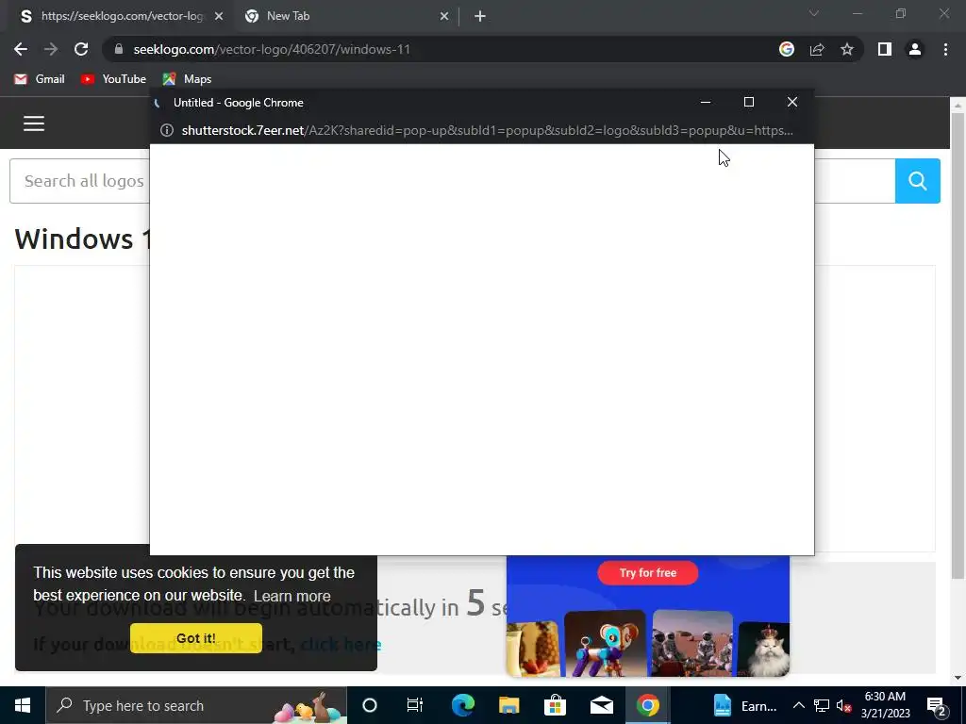The height and width of the screenshot is (724, 966).
Task: Close the Untitled popup window
Action: click(792, 102)
